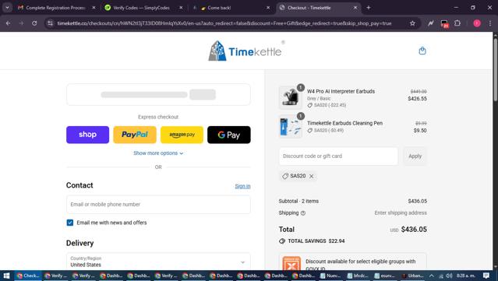Pay with Google Pay
The width and height of the screenshot is (498, 281).
coord(228,135)
